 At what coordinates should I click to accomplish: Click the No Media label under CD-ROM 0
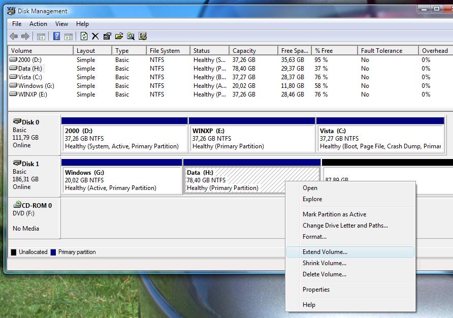[x=26, y=229]
